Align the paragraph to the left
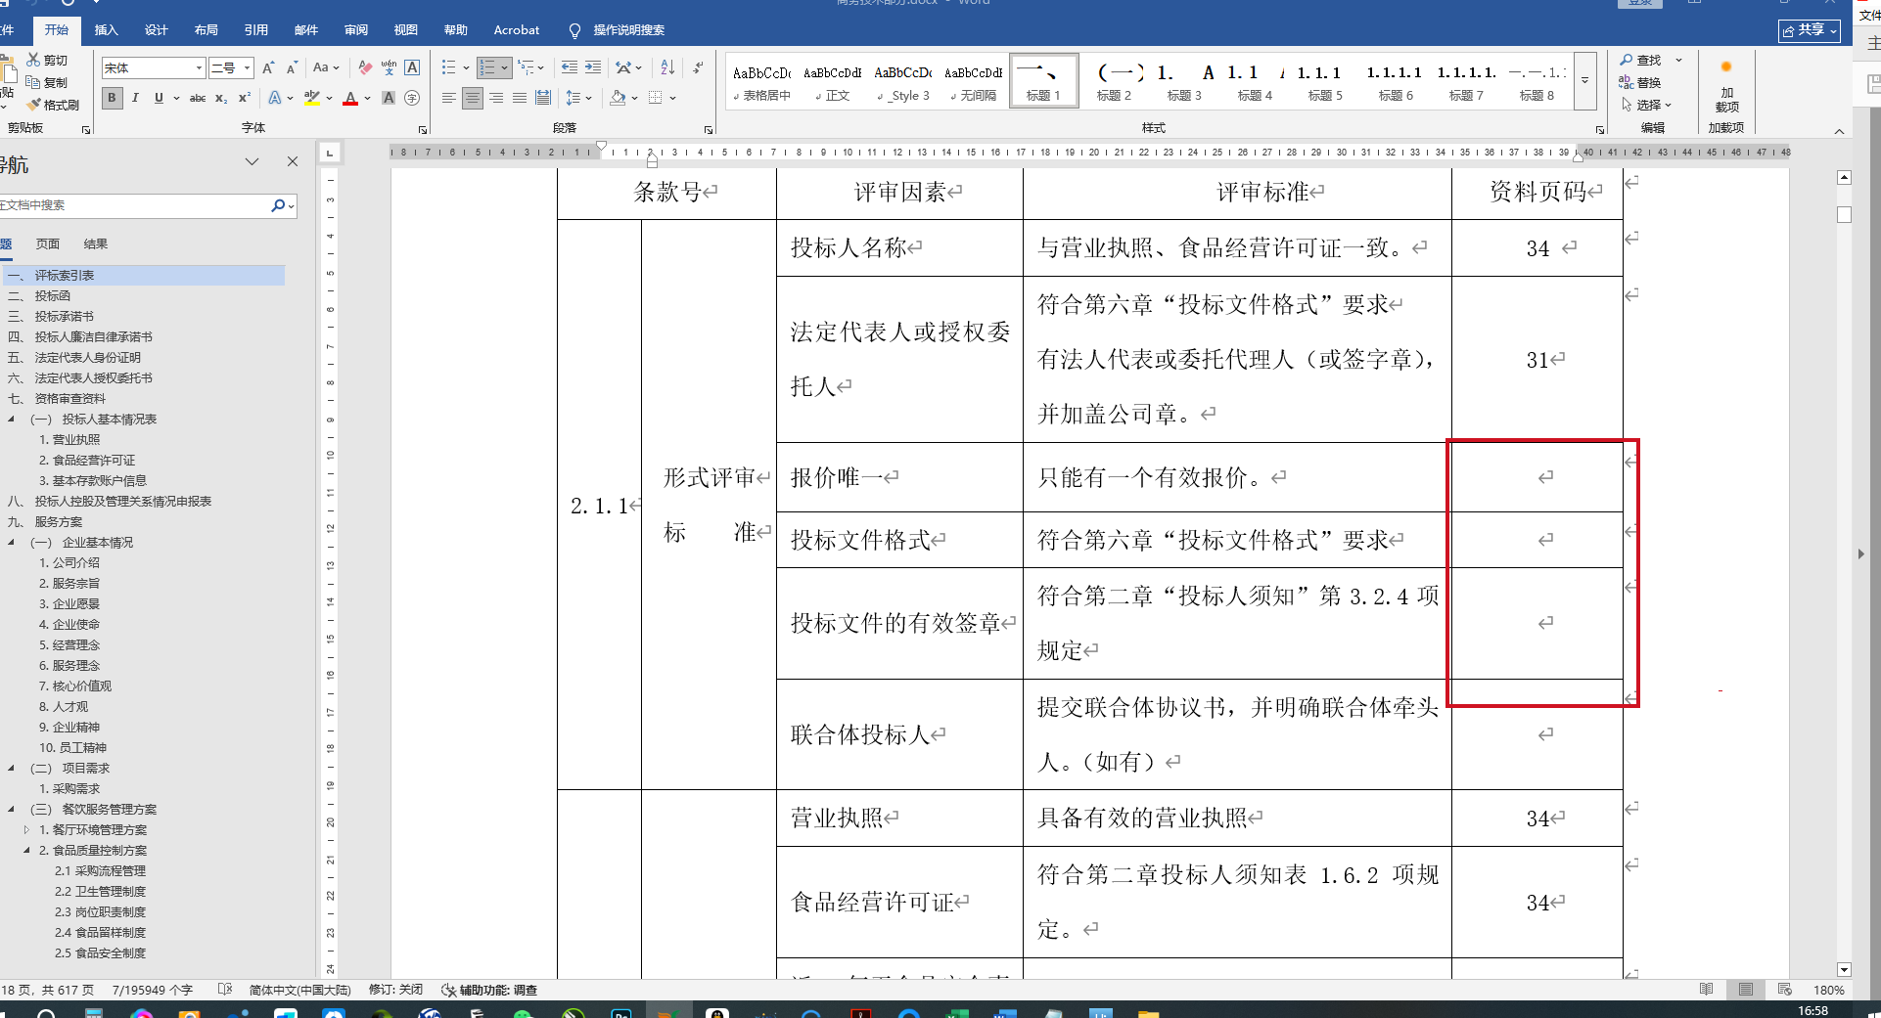The height and width of the screenshot is (1018, 1881). tap(448, 98)
